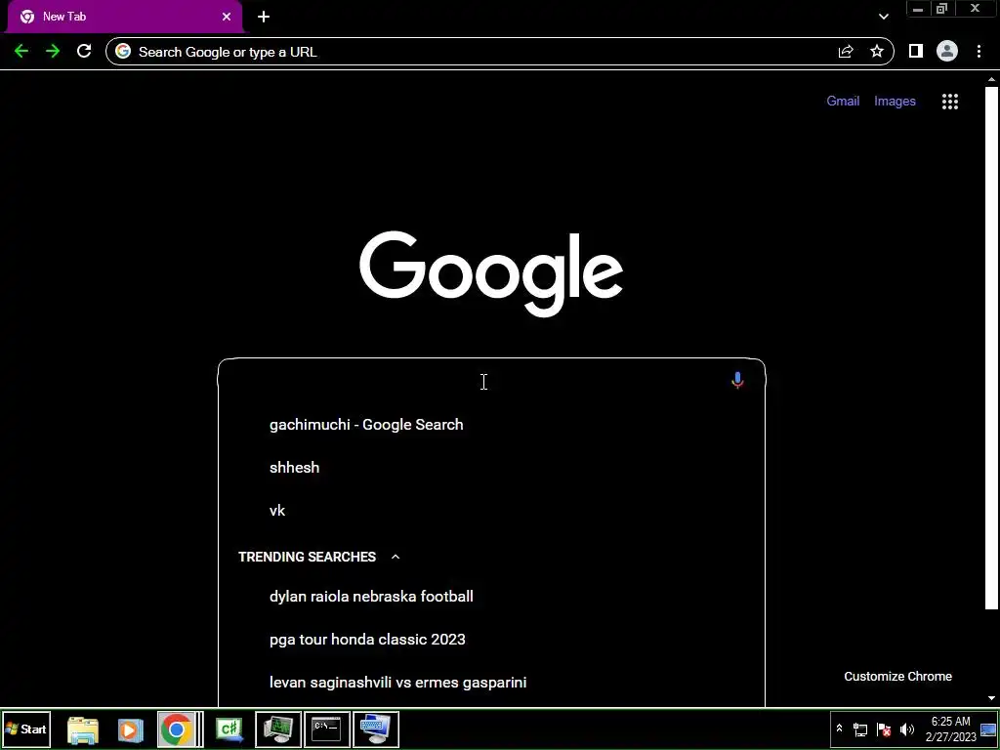Open the Chrome three-dot menu
The height and width of the screenshot is (750, 1000).
coord(979,51)
